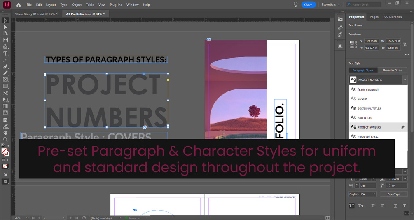
Task: Open the Essentials workspace dropdown
Action: click(331, 5)
